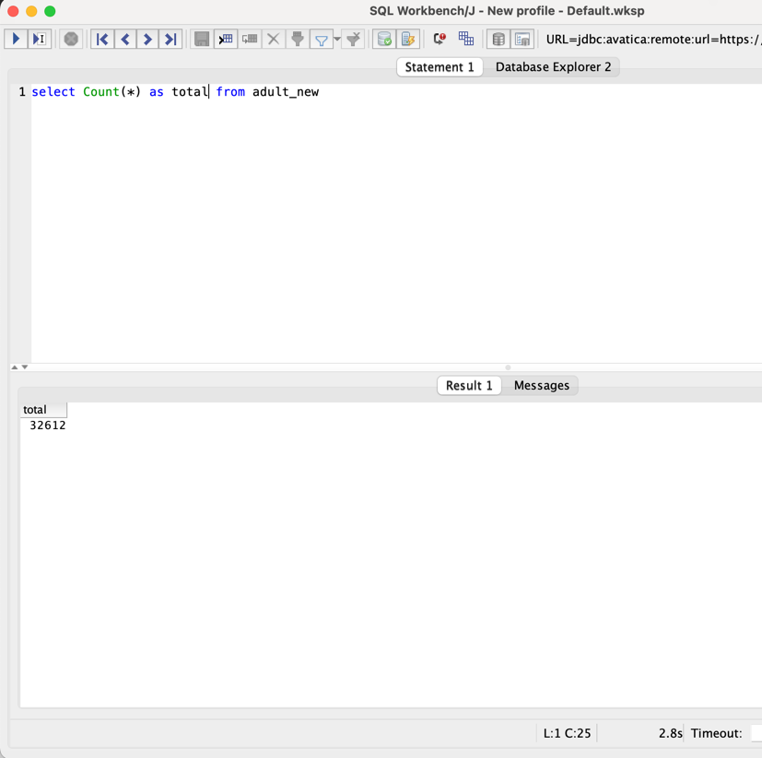Minimize window with yellow button
This screenshot has width=762, height=758.
31,11
